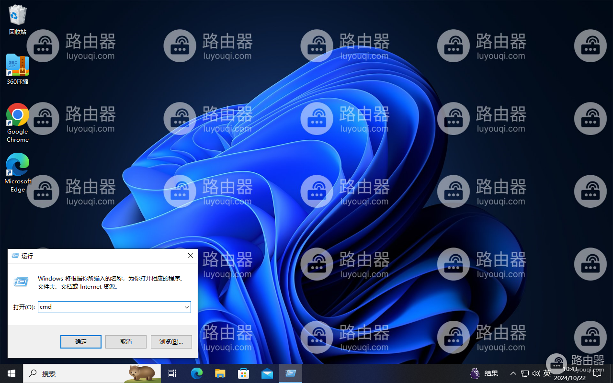Image resolution: width=613 pixels, height=383 pixels.
Task: Expand the Open combo box dropdown arrow
Action: point(186,307)
